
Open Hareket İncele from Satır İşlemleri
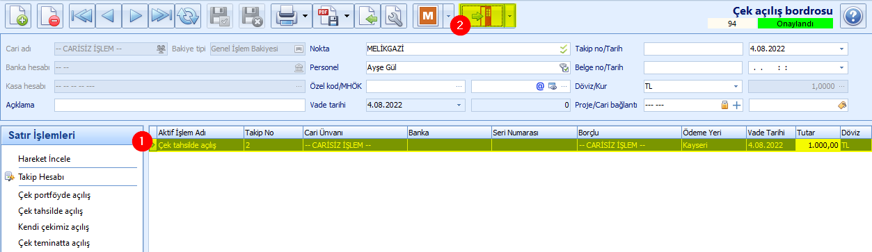pyautogui.click(x=45, y=159)
